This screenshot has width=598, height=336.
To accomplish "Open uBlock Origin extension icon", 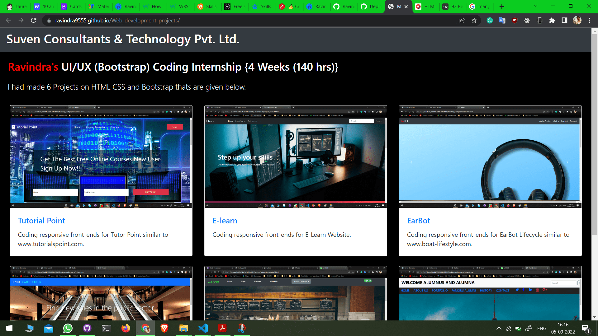I will 515,21.
